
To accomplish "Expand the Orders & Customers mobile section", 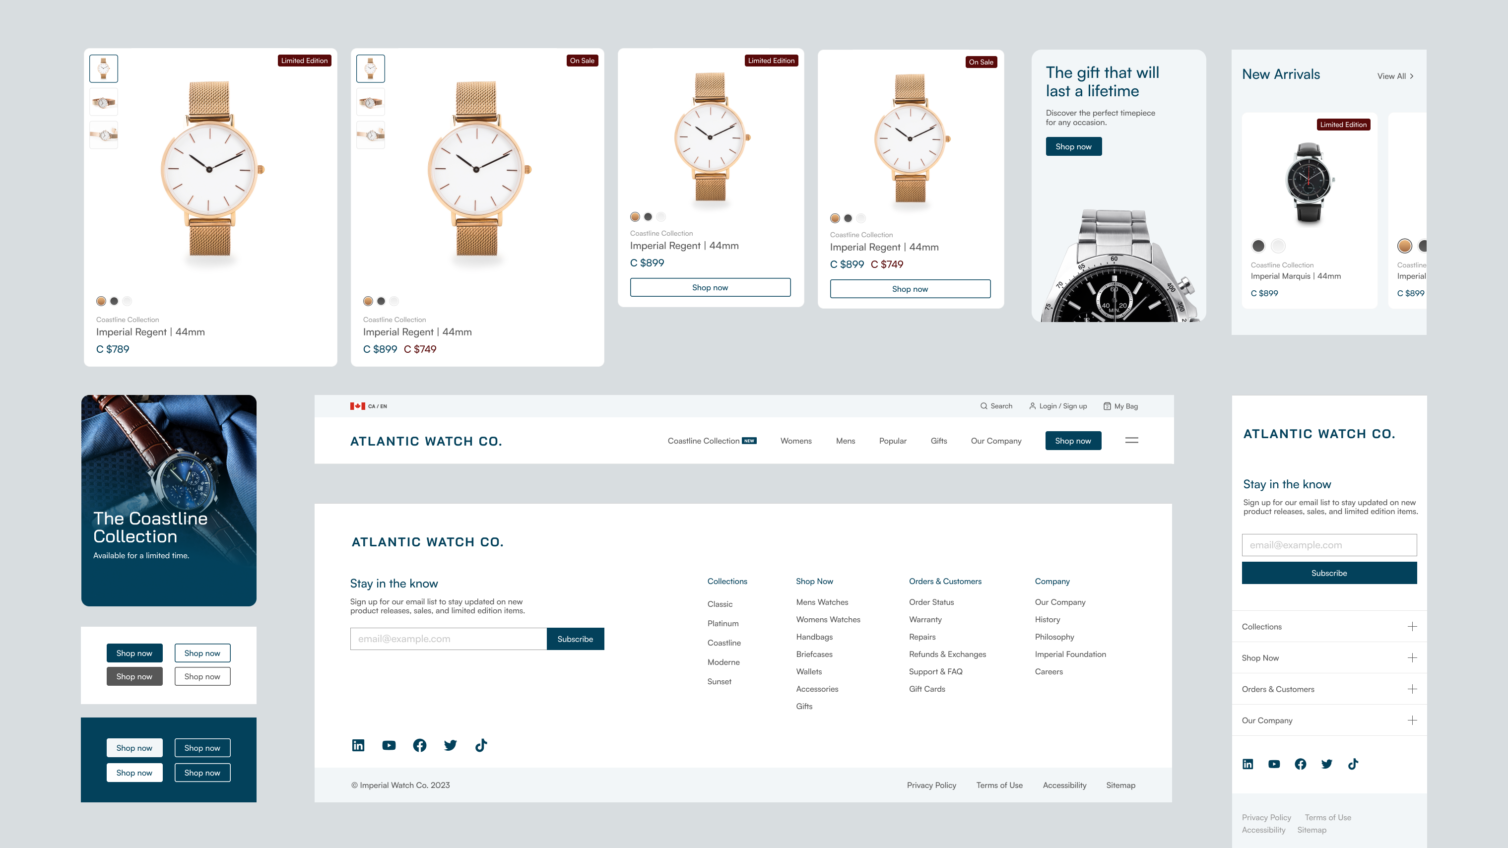I will click(1412, 689).
